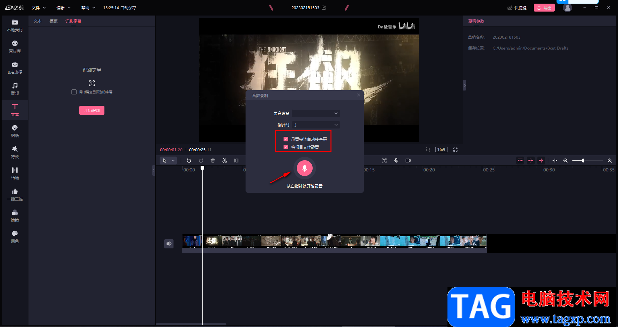Open the 贴纸 stickers panel
Image resolution: width=618 pixels, height=327 pixels.
point(15,131)
